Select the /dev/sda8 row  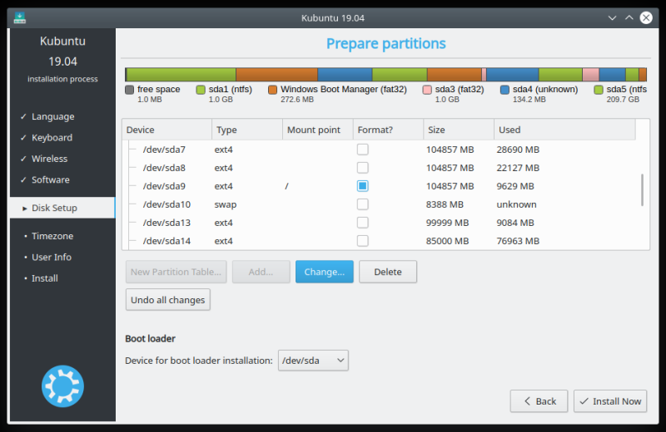(379, 168)
